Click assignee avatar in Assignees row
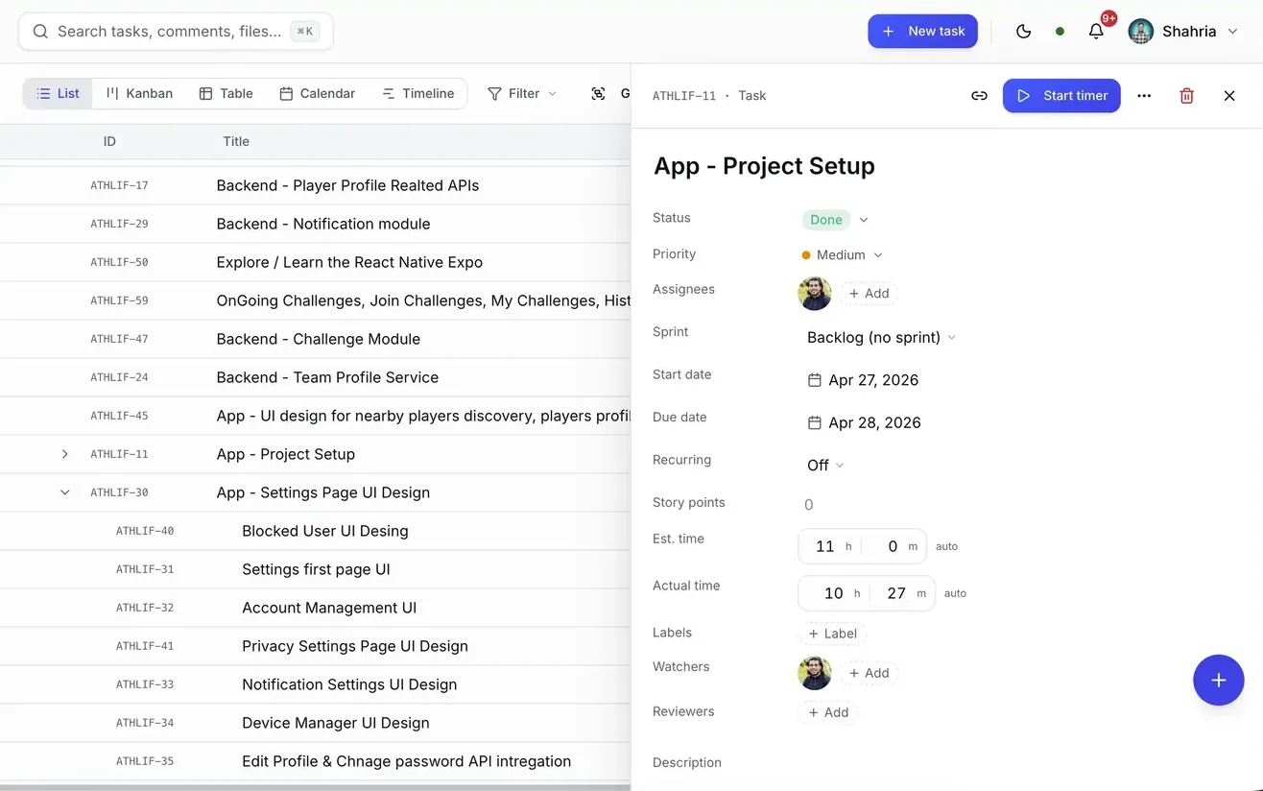Screen dimensions: 1263x791 pos(815,294)
